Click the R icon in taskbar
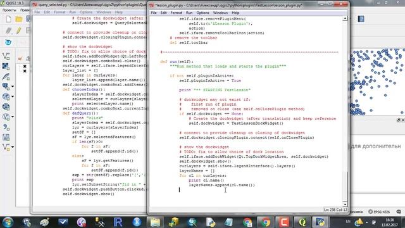 (x=118, y=222)
